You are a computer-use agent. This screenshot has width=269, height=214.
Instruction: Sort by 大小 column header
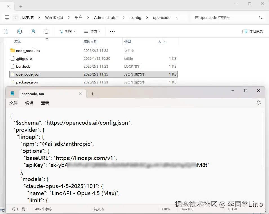tap(161, 41)
